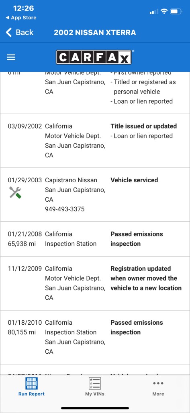
Task: Tap the wrench and screwdriver service icon
Action: click(15, 192)
